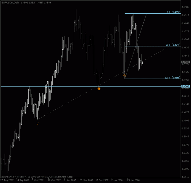Viewport: 191px width, 183px height.
Task: Click the 1.4145 price scale value
Action: click(x=185, y=104)
